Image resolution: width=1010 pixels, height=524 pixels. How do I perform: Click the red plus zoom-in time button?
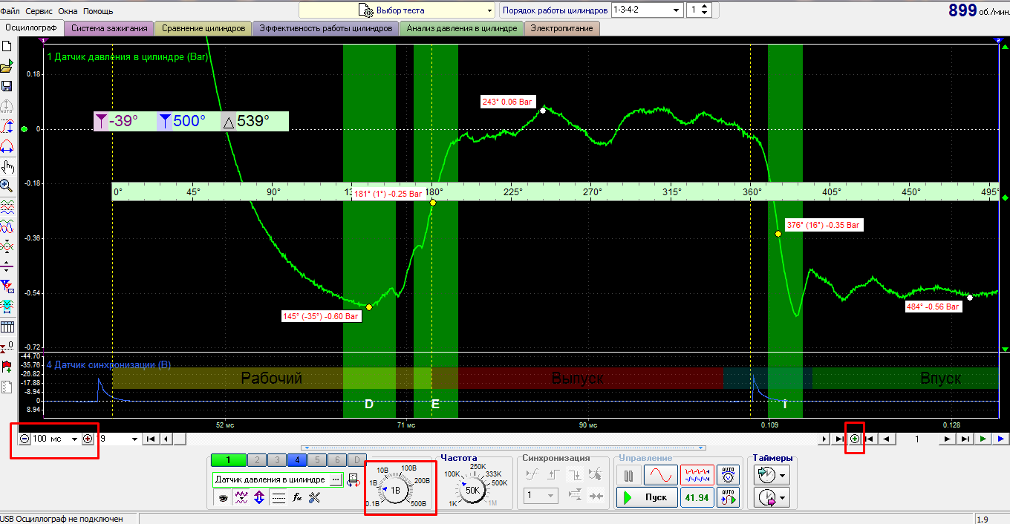88,439
